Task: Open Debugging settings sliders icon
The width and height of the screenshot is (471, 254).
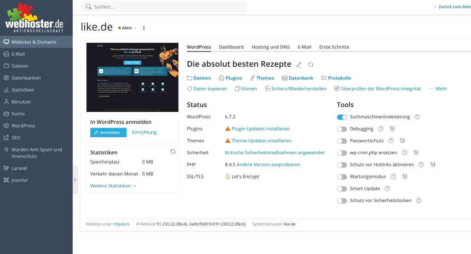Action: tap(392, 129)
